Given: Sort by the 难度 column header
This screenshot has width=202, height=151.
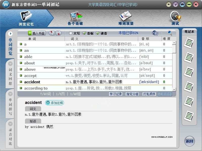Looking at the screenshot, I should (x=167, y=39).
